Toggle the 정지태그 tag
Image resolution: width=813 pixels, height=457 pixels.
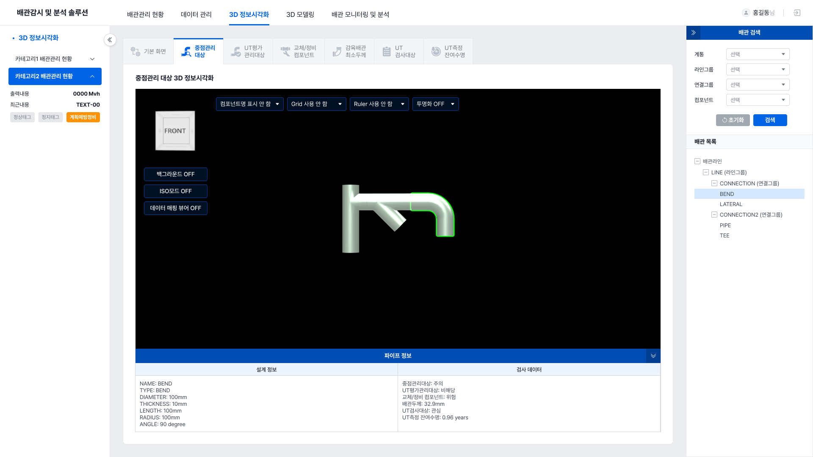[50, 117]
